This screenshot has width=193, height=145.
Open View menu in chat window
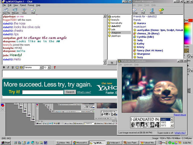tap(16, 5)
